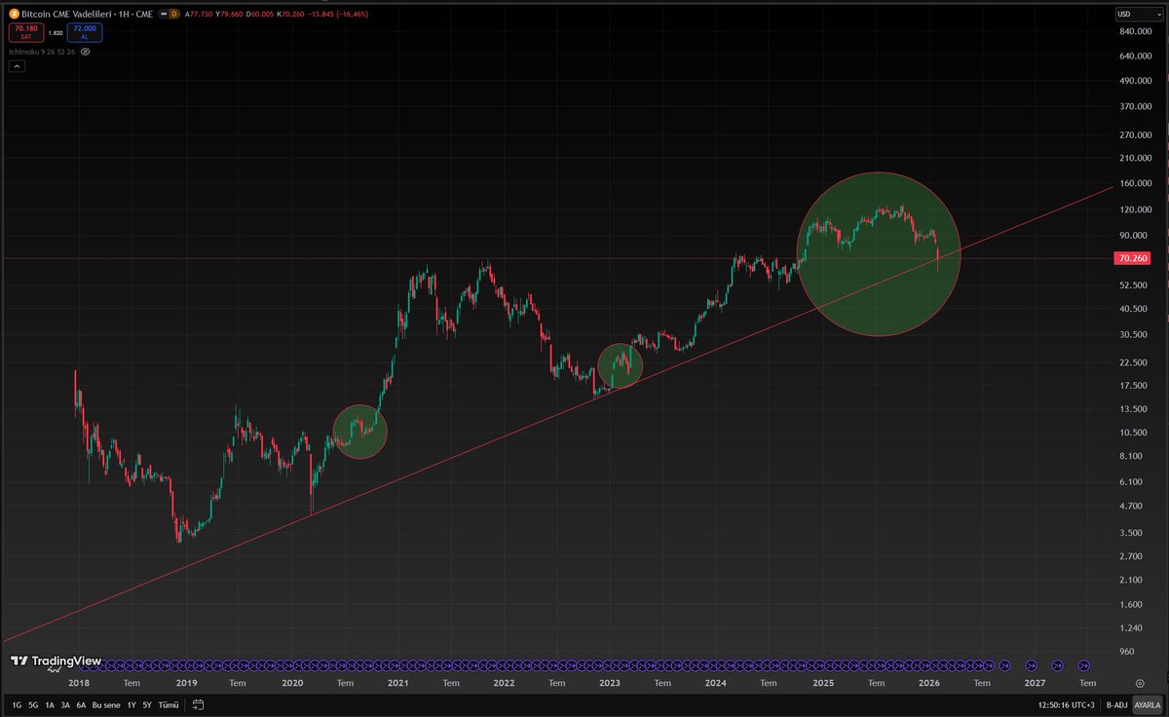
Task: Select the large green circle around 2025
Action: click(x=879, y=254)
